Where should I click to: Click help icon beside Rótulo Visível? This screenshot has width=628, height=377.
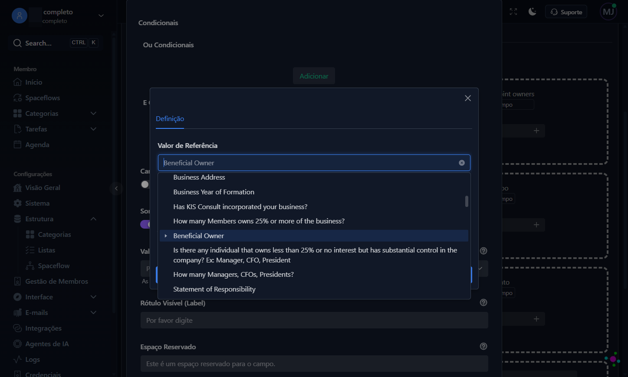(x=483, y=302)
